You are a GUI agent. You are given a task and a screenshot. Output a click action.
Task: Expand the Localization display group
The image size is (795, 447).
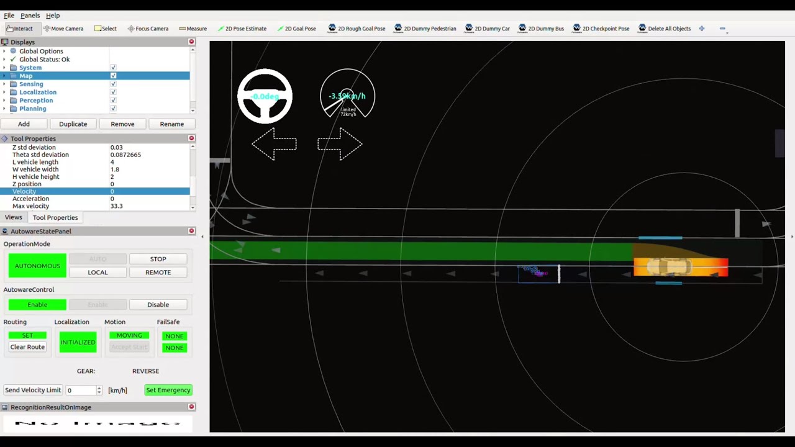click(x=4, y=92)
